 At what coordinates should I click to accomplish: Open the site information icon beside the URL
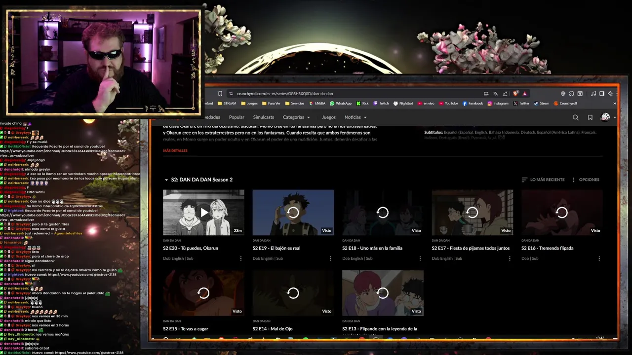click(231, 94)
